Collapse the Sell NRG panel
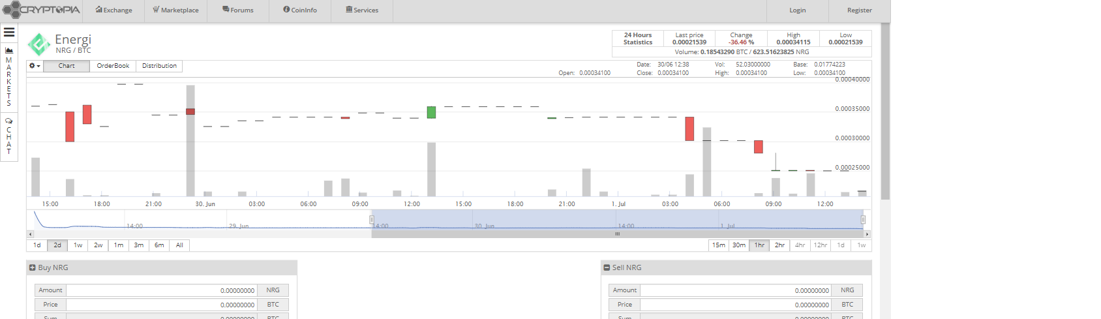 tap(607, 267)
